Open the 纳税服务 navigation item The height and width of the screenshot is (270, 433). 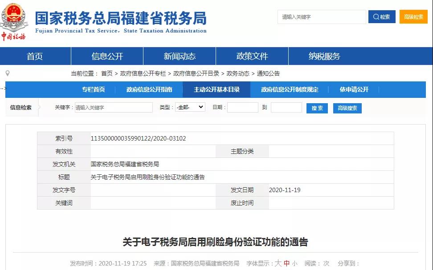click(324, 56)
